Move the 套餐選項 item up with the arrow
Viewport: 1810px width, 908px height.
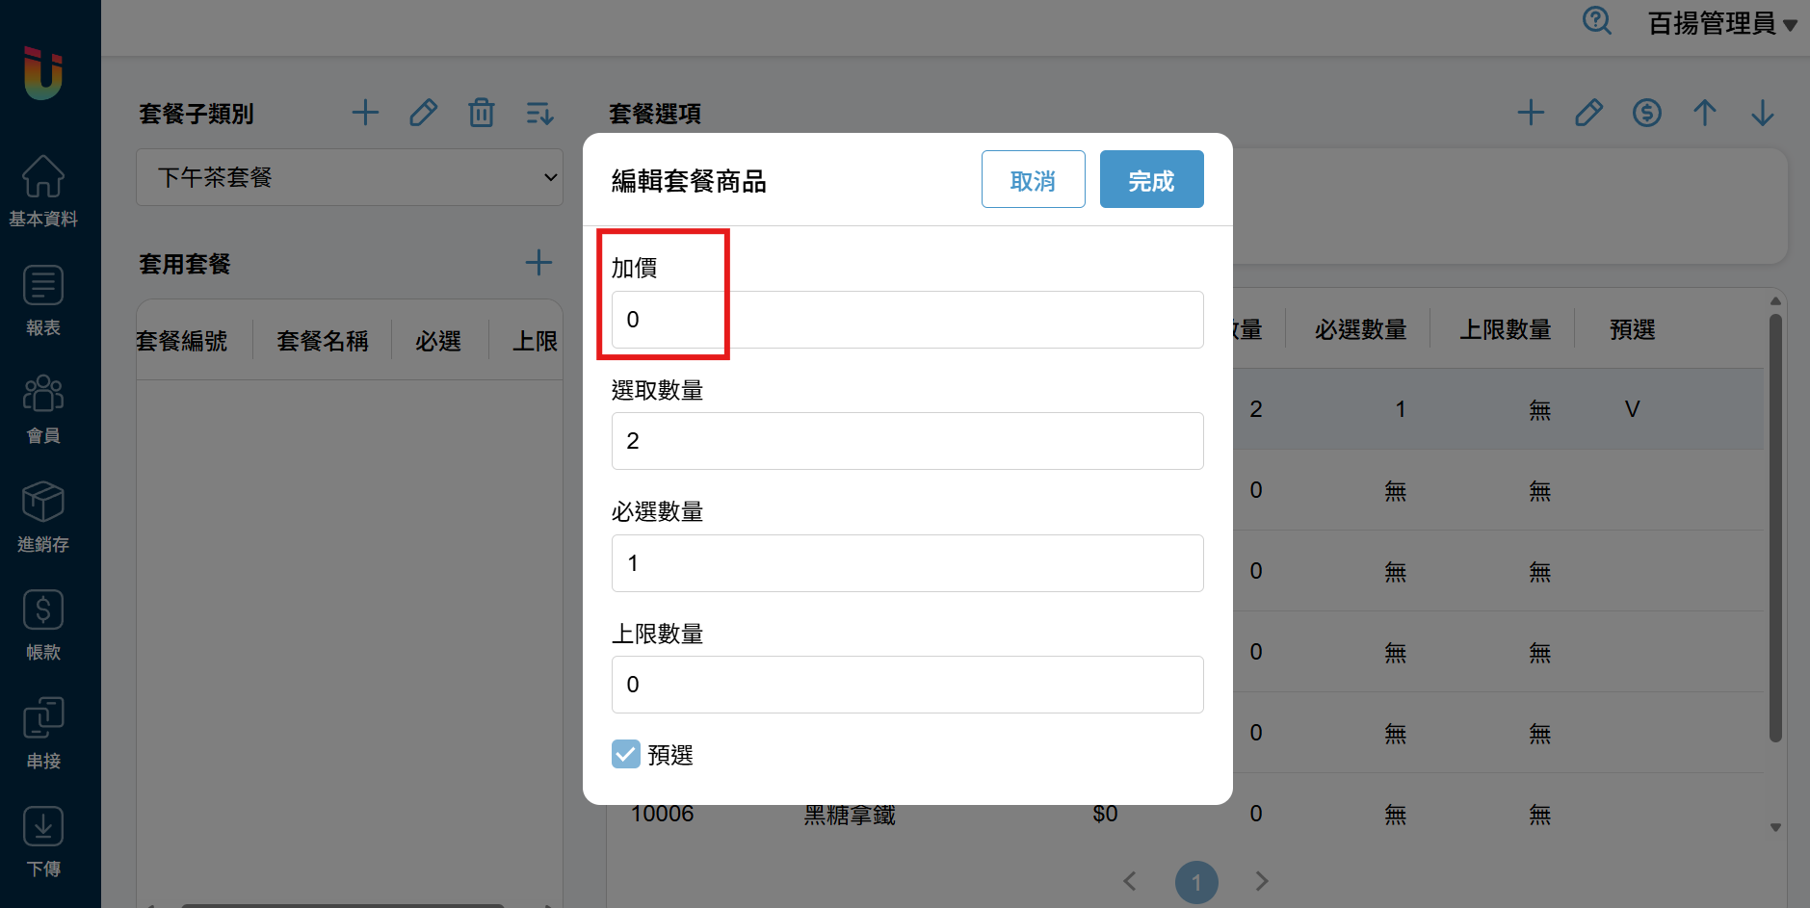(x=1704, y=113)
